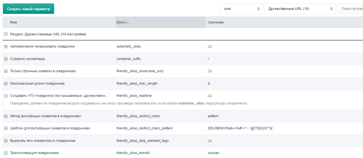Screen dimensions: 363x158
Task: Collapse the 'Раздел: Дружественные URL' group
Action: point(6,34)
